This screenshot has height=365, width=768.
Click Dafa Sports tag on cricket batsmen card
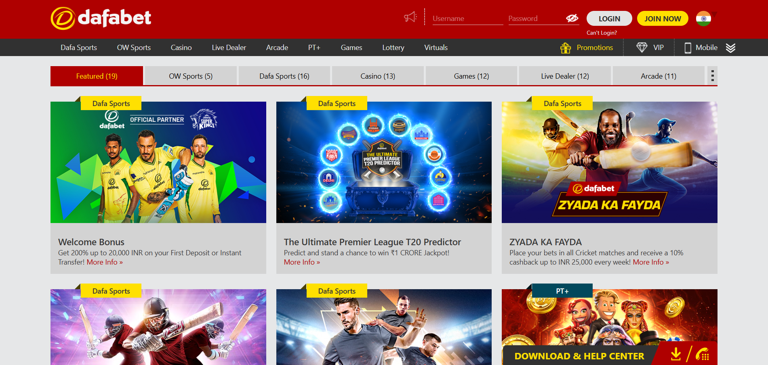(111, 291)
